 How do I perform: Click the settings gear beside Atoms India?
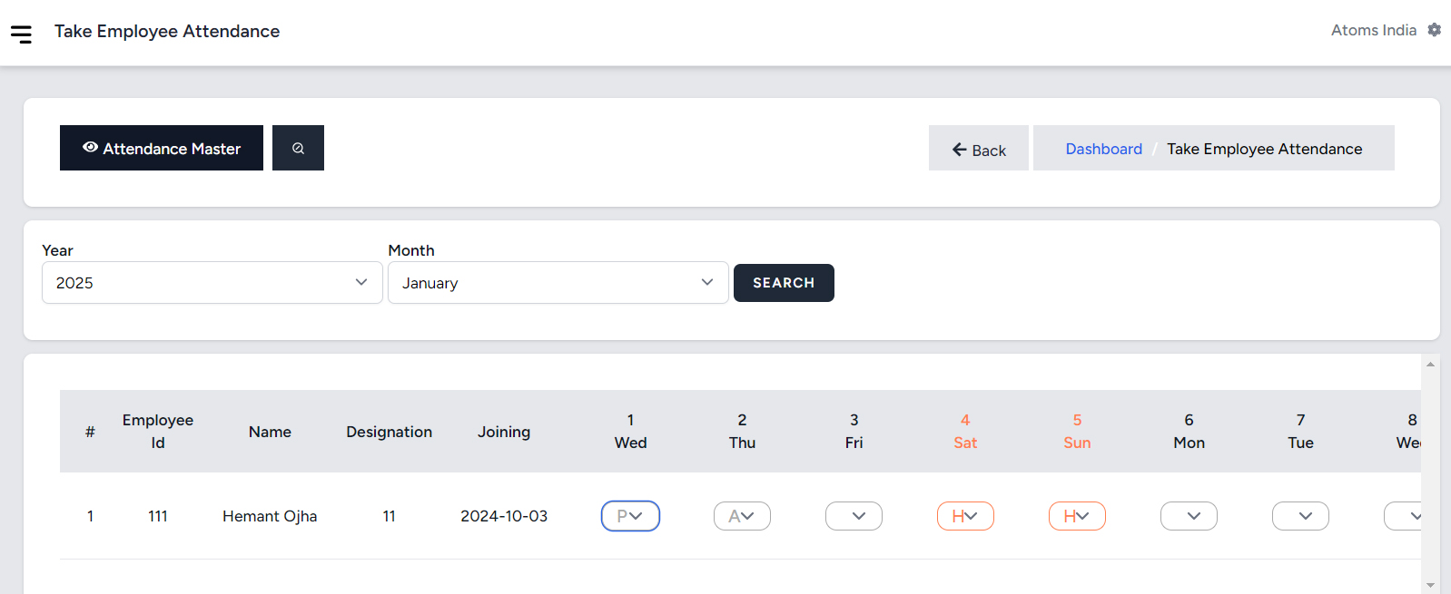click(x=1434, y=30)
